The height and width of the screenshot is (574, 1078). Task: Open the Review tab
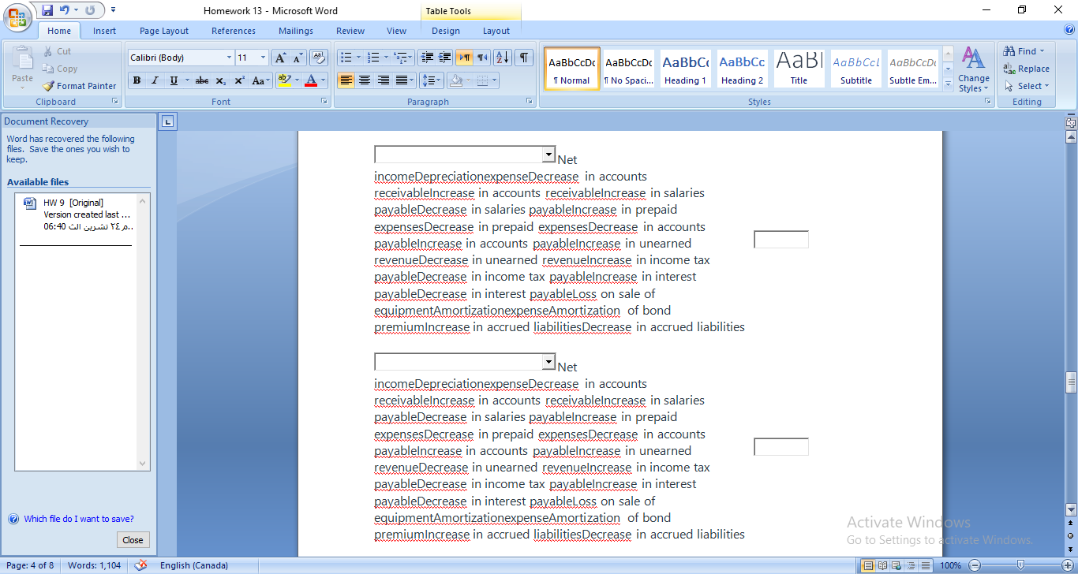click(x=350, y=31)
